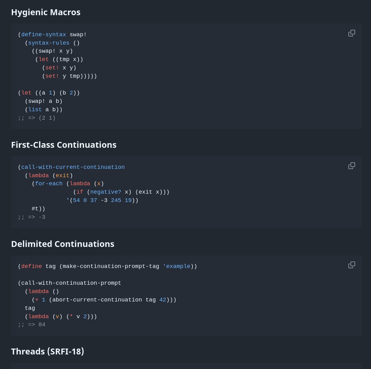371x369 pixels.
Task: Click call-with-continuation-prompt text
Action: pyautogui.click(x=71, y=283)
